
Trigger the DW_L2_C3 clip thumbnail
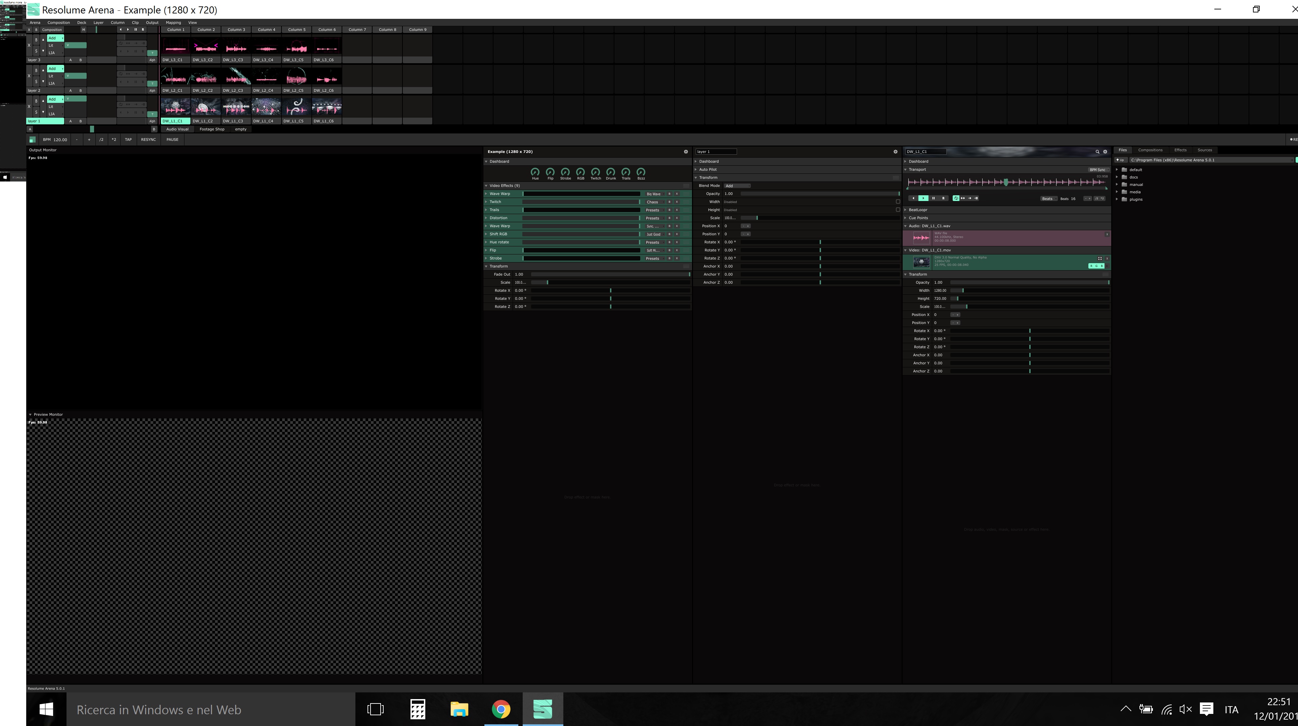[236, 77]
